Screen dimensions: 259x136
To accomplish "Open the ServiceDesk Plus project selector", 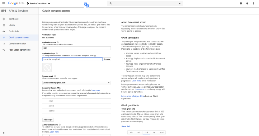I will click(x=39, y=3).
